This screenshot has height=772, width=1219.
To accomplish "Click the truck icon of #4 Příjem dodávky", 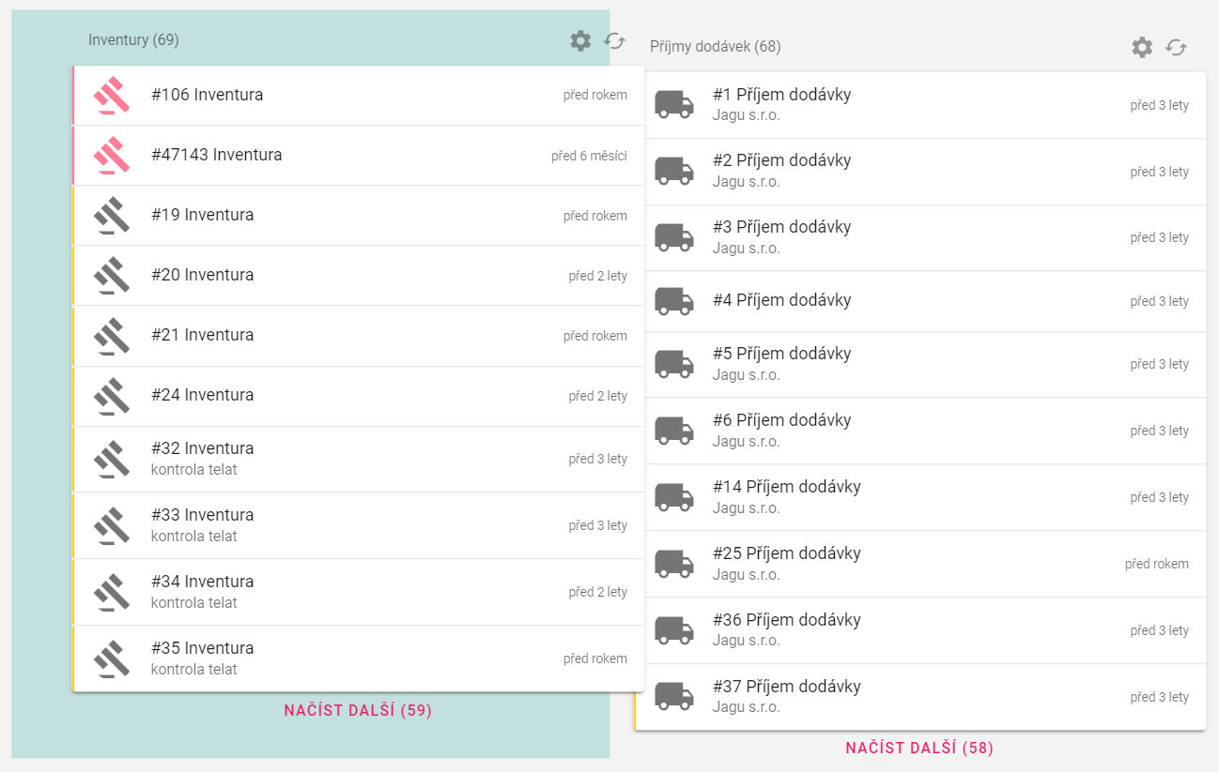I will 673,301.
